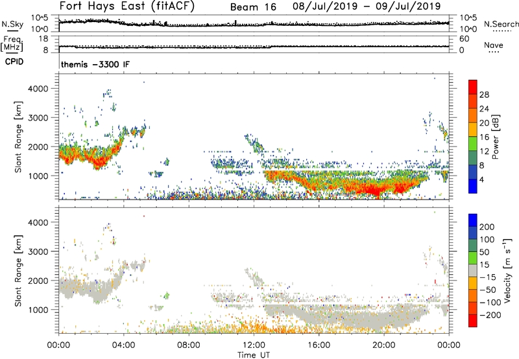Click the '4000' range tick in velocity panel
The width and height of the screenshot is (519, 359).
[x=38, y=222]
